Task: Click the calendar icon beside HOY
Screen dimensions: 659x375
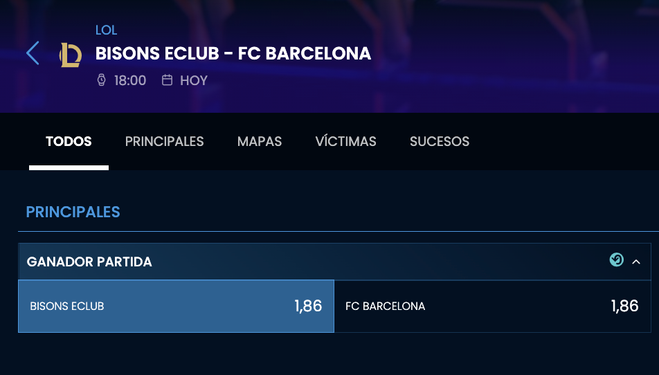Action: click(167, 80)
